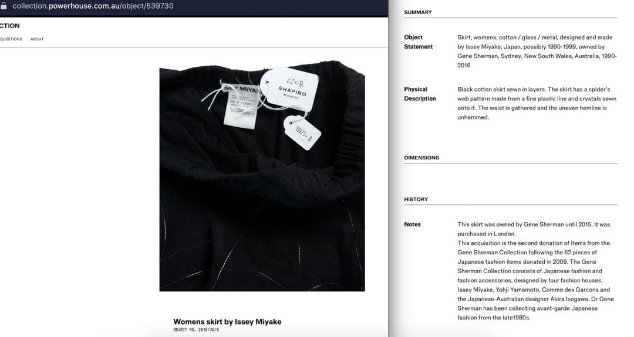Viewport: 634px width, 337px height.
Task: Click the SUMMARY section heading
Action: [418, 12]
